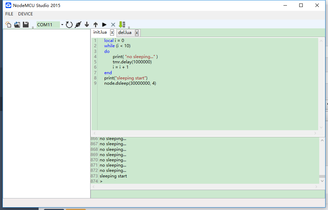Click the console scrollbar down arrow
The image size is (328, 210).
322,181
